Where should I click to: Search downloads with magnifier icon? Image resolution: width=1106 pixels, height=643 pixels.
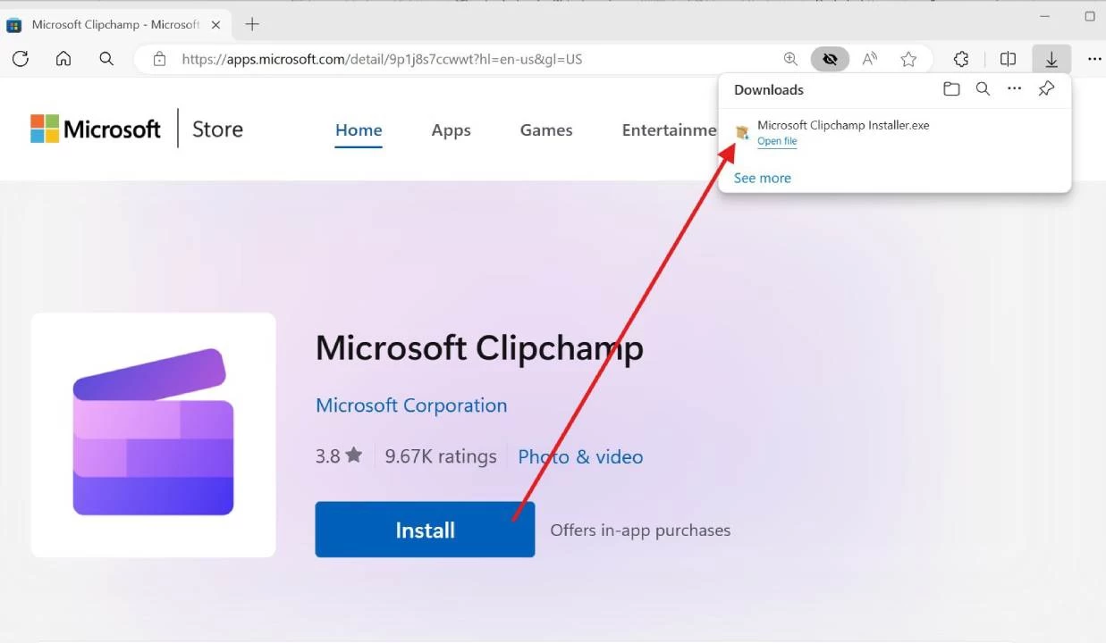pyautogui.click(x=983, y=89)
